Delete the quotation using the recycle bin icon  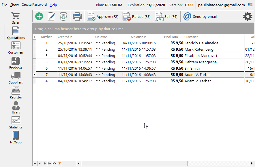[x=63, y=16]
